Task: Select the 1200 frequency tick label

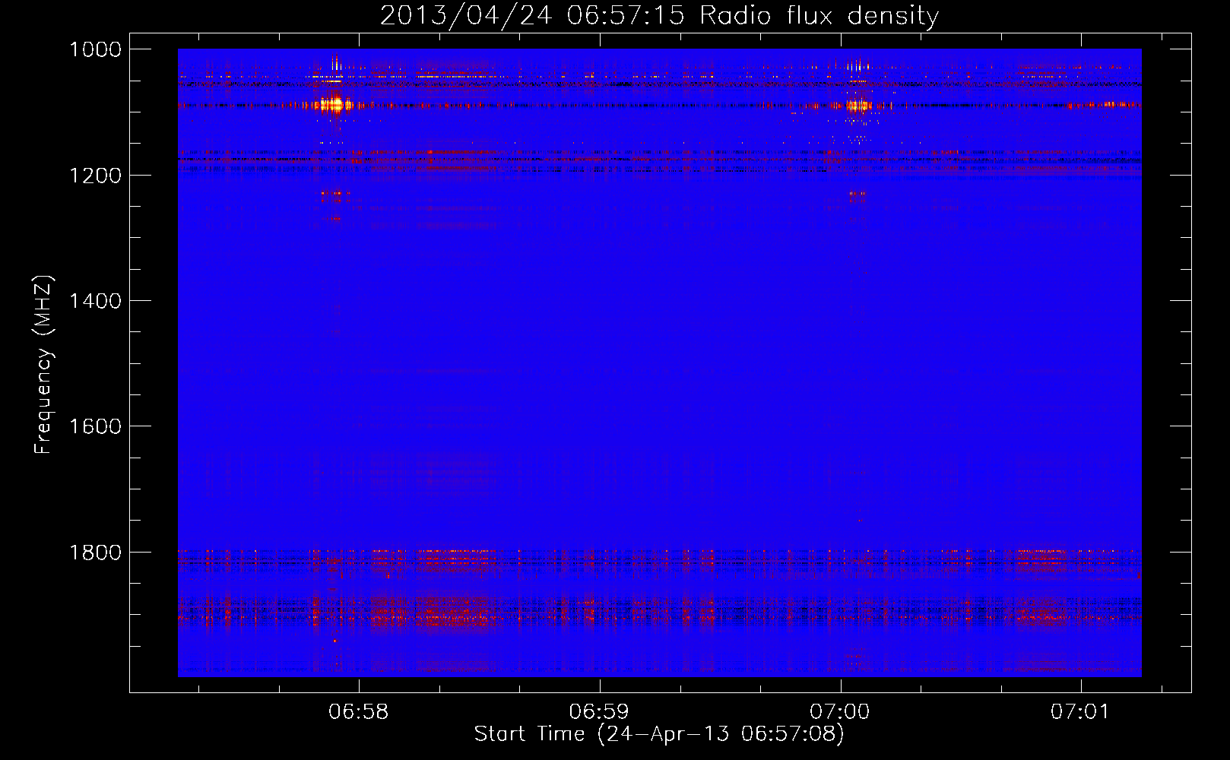Action: coord(95,176)
